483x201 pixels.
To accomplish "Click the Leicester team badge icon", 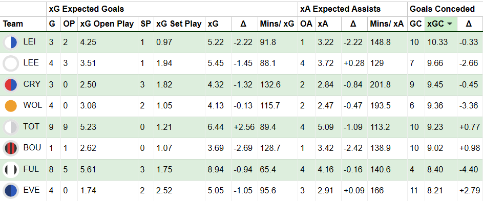I will coord(11,42).
